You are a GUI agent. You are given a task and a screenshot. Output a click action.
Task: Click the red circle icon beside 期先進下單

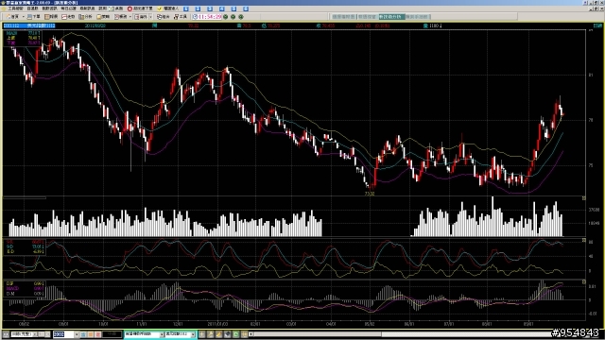[x=130, y=8]
